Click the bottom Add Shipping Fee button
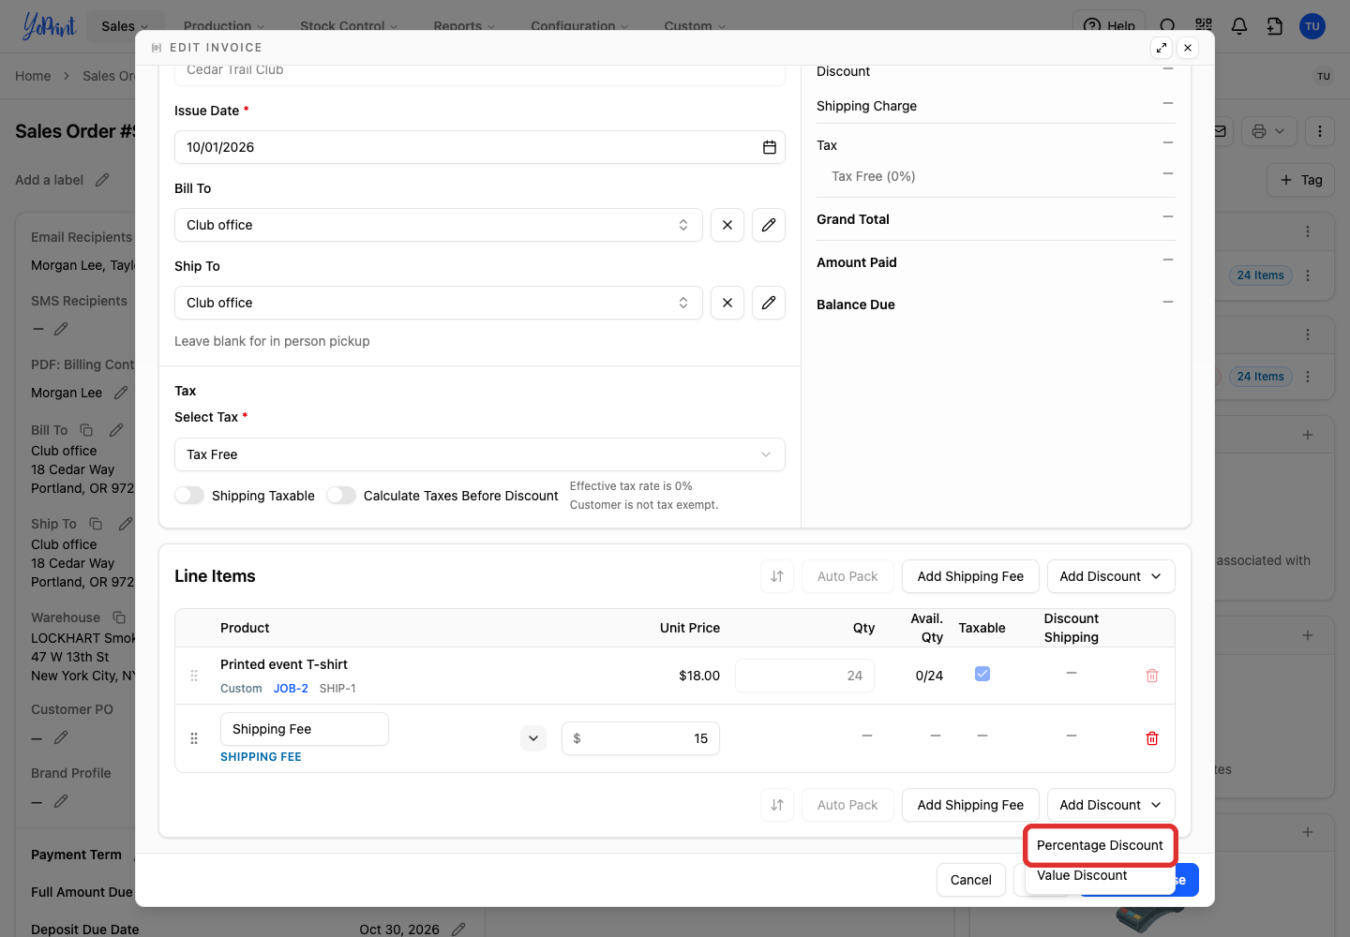The width and height of the screenshot is (1350, 937). [x=970, y=805]
